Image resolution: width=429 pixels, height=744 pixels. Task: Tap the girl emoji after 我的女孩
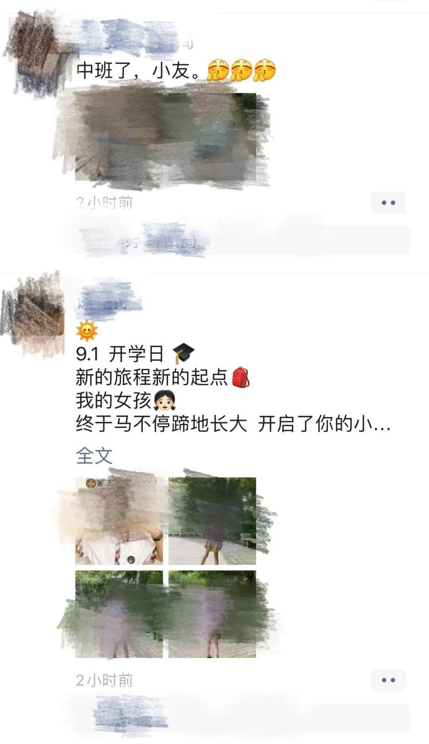click(x=165, y=400)
